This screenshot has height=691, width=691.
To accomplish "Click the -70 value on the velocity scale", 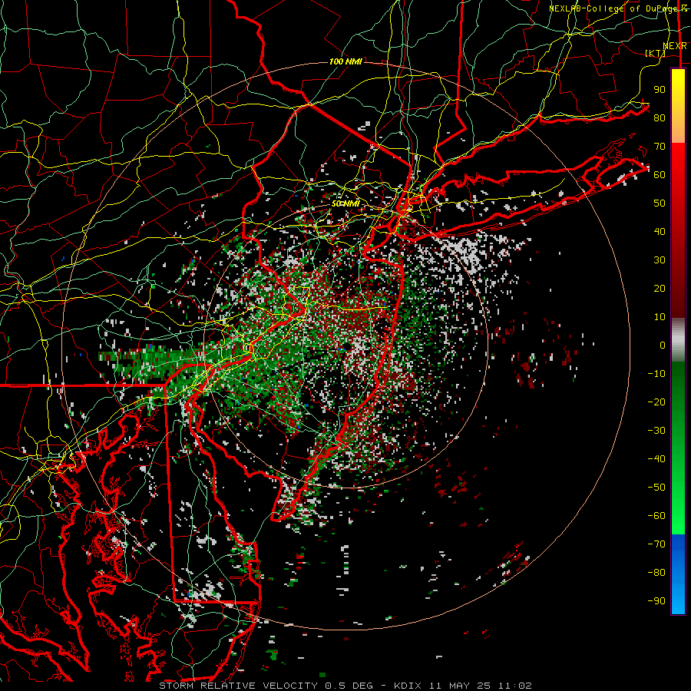I will coord(656,544).
